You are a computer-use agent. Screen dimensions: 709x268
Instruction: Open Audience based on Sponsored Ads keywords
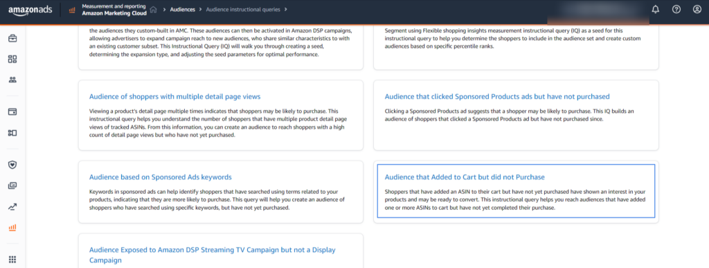pos(161,177)
